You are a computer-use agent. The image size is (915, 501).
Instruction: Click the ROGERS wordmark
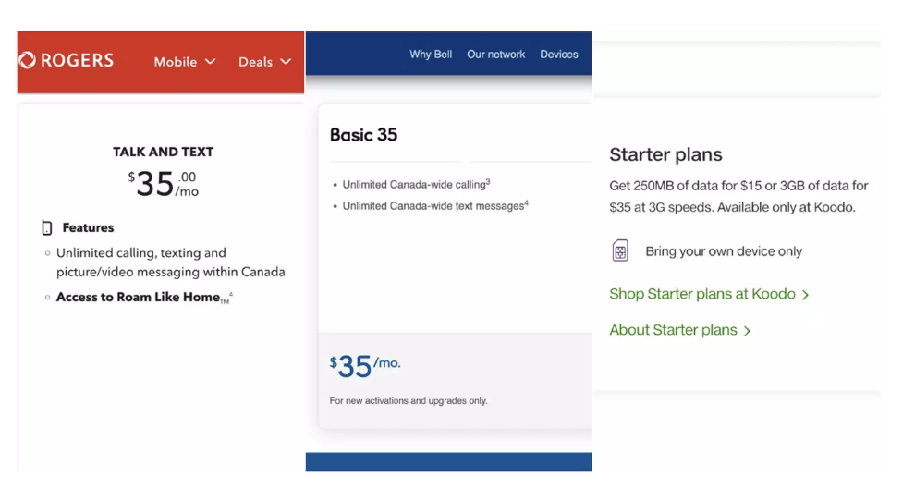click(x=77, y=60)
